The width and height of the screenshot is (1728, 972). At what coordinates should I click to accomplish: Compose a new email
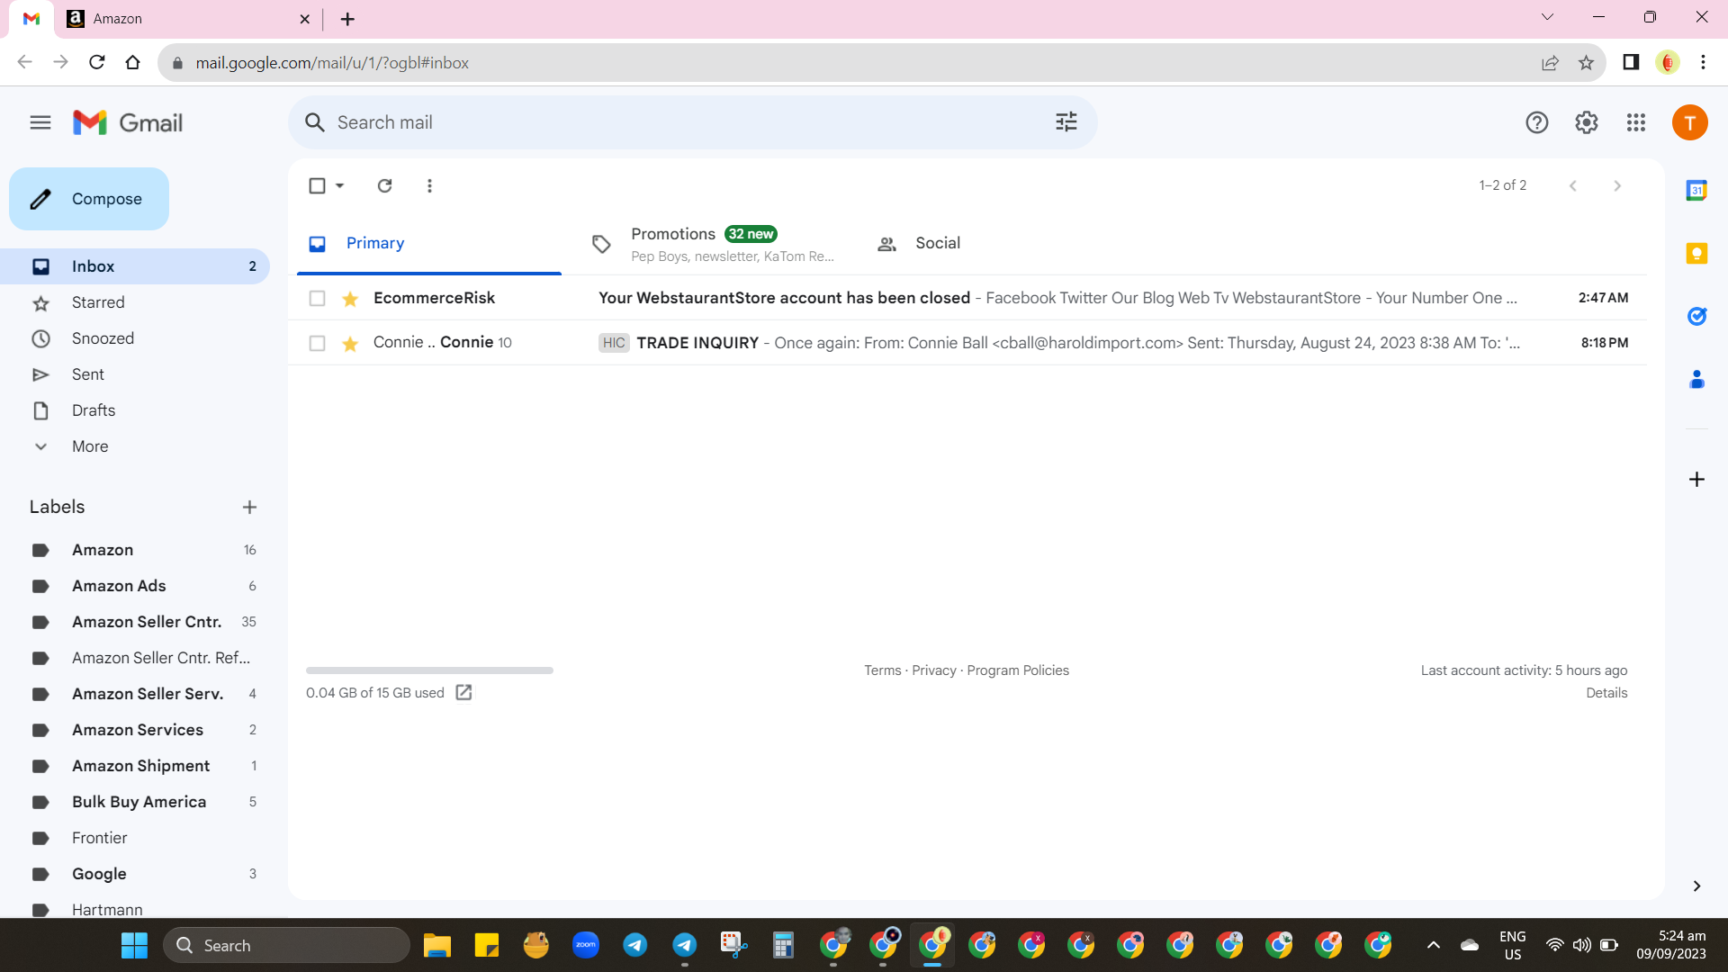coord(89,199)
